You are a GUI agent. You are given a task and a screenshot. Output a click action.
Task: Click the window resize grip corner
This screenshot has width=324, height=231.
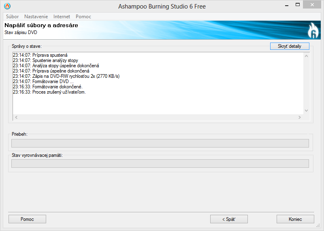click(318, 225)
